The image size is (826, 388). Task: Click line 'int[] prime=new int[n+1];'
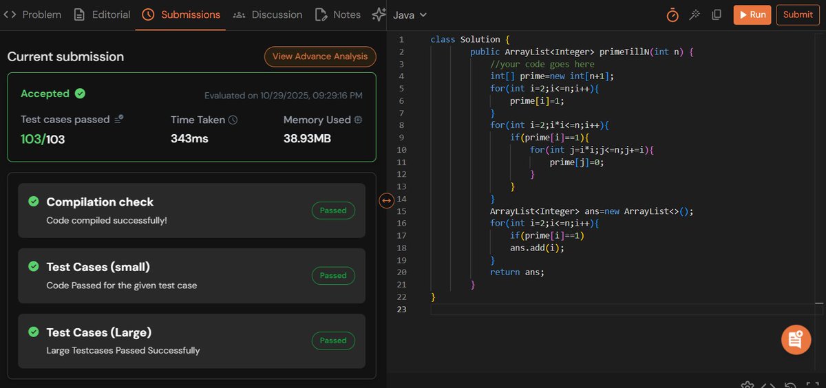point(551,76)
